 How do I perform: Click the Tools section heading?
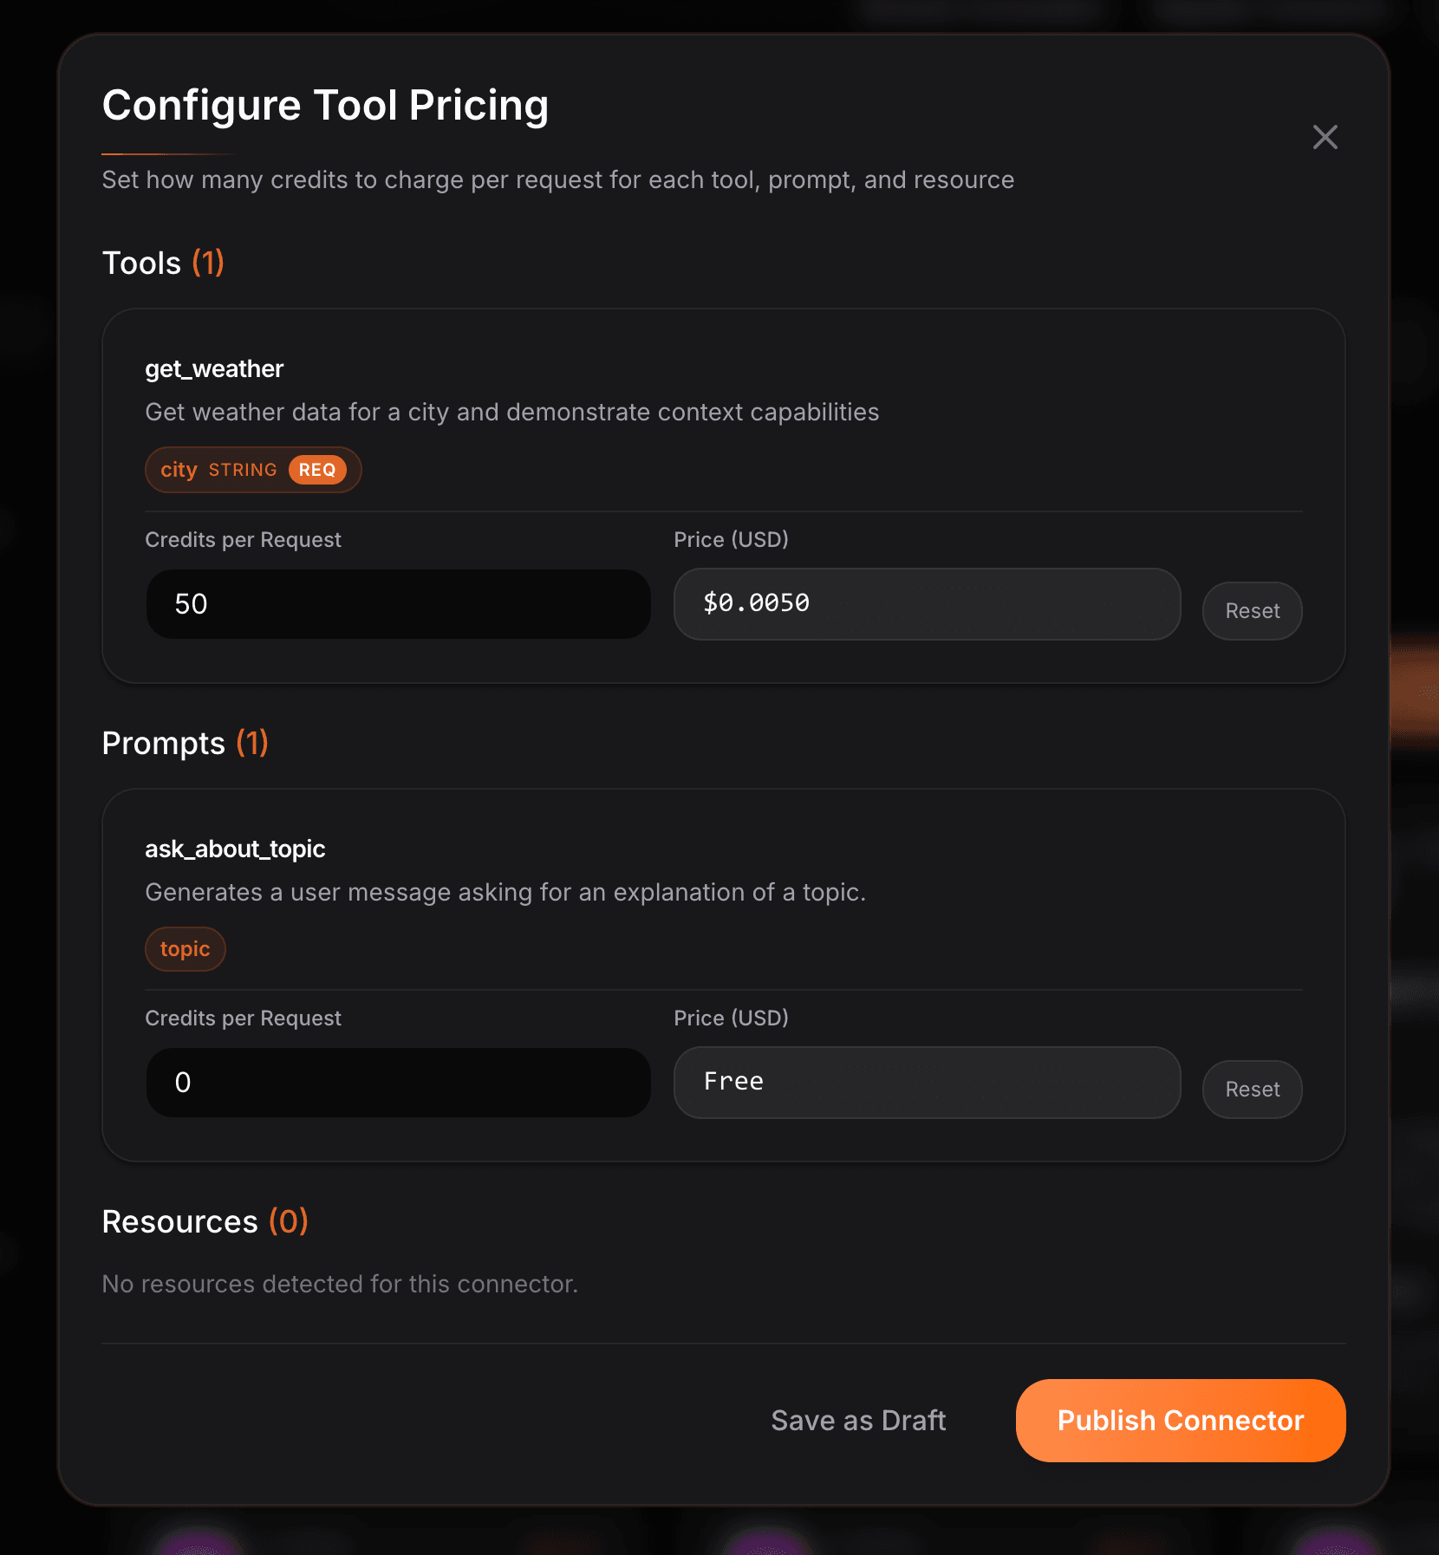pos(141,263)
